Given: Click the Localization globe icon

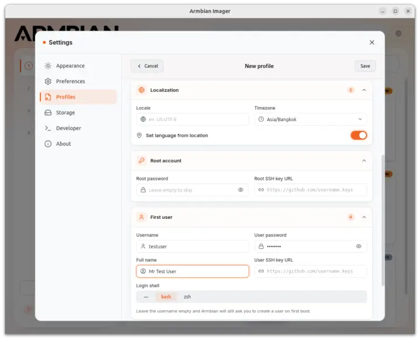Looking at the screenshot, I should tap(141, 90).
